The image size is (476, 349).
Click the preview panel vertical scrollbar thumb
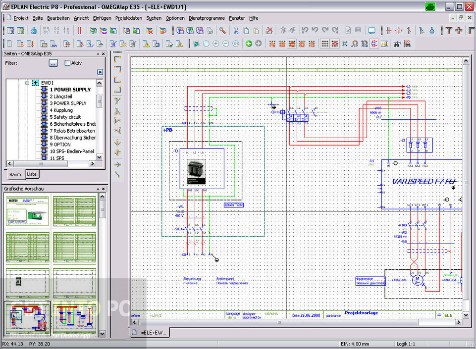click(x=103, y=209)
